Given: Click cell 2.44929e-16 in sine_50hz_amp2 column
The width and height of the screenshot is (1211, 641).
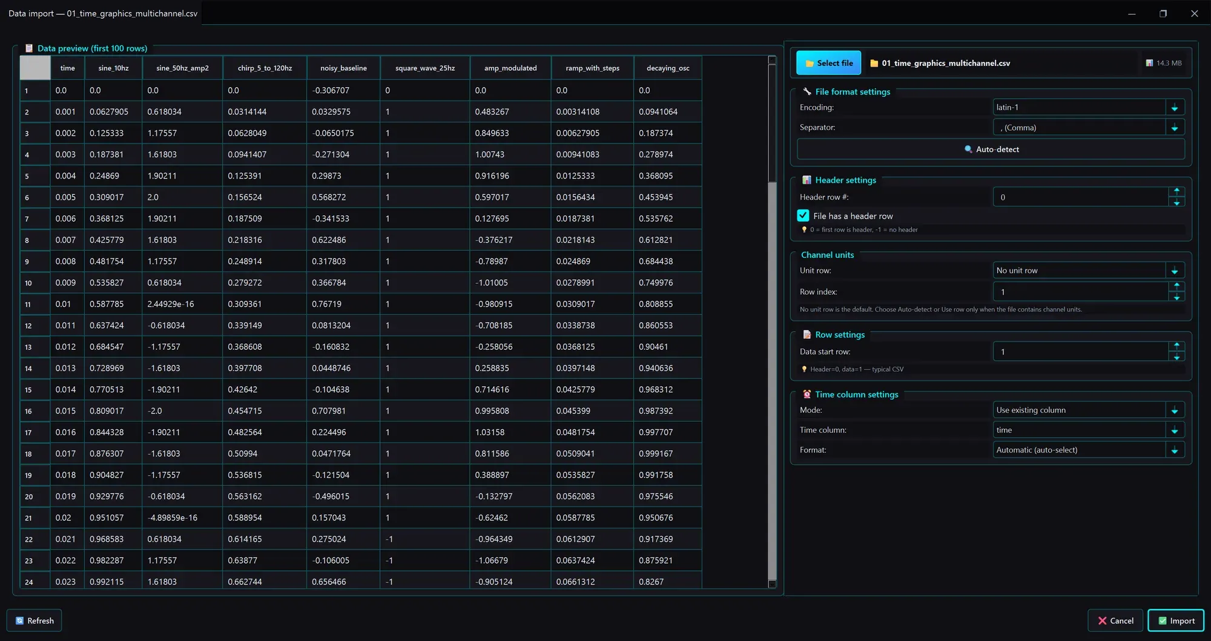Looking at the screenshot, I should (x=182, y=304).
